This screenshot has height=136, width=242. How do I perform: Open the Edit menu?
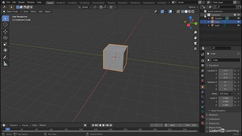[14, 2]
